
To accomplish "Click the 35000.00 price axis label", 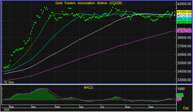I will point(184,63).
